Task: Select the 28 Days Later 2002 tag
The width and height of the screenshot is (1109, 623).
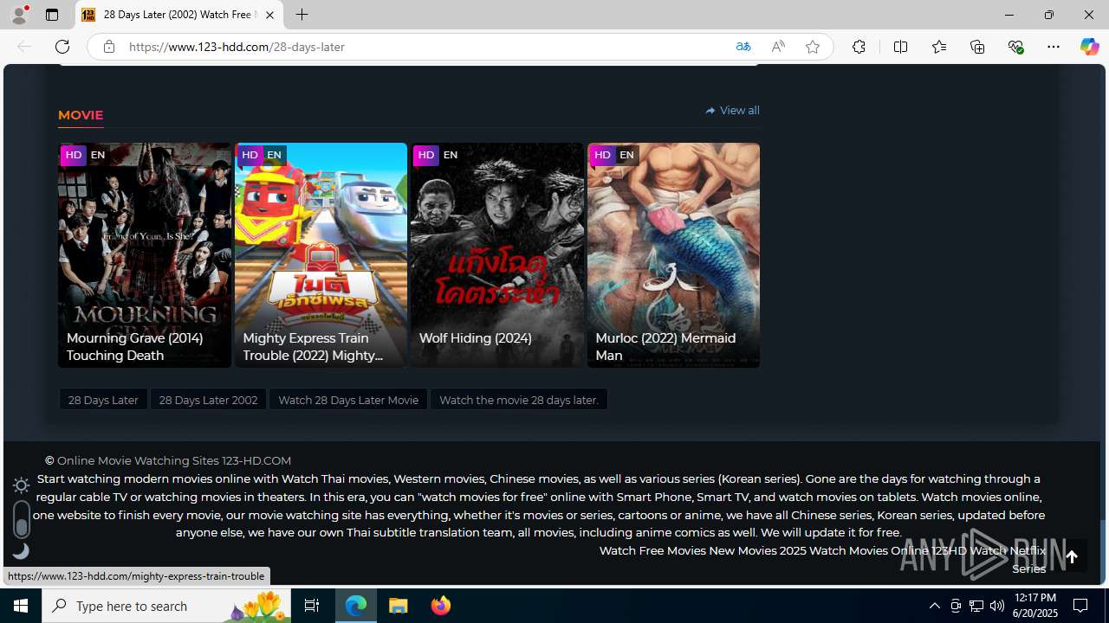Action: pos(208,400)
